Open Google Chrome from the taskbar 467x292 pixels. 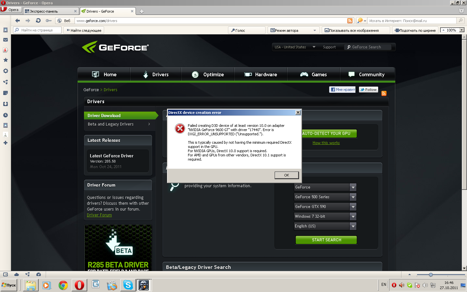coord(63,285)
